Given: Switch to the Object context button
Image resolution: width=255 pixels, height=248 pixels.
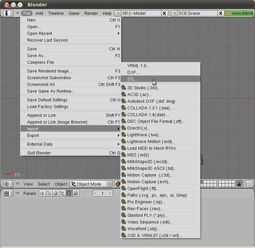Looking at the screenshot, I should pos(62,193).
